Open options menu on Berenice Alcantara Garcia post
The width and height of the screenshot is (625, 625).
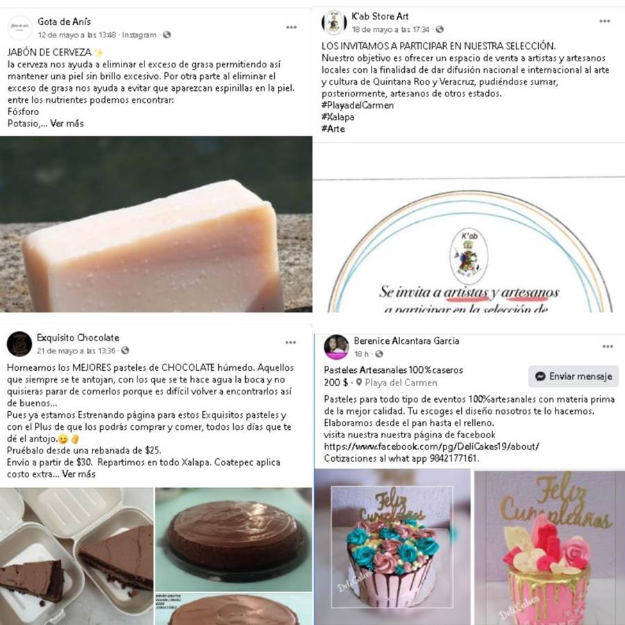click(x=608, y=346)
